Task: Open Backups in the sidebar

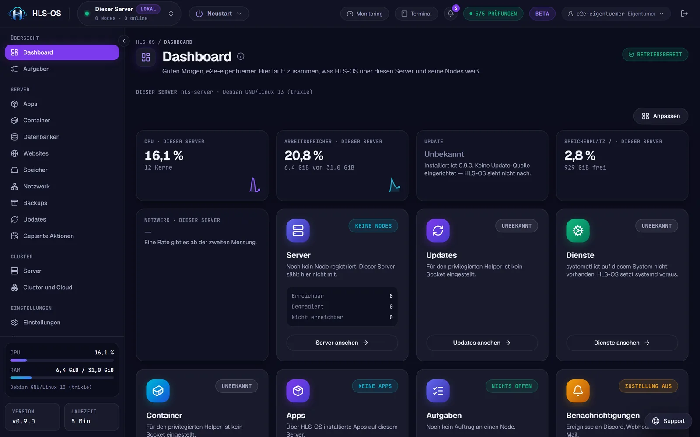Action: tap(62, 203)
